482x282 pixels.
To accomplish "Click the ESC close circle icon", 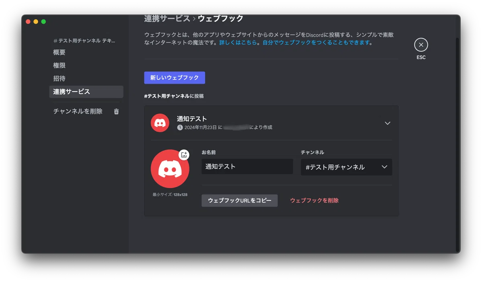I will pyautogui.click(x=421, y=45).
